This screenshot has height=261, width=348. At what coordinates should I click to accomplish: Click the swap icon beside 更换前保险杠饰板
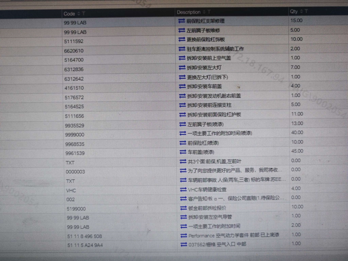click(182, 40)
